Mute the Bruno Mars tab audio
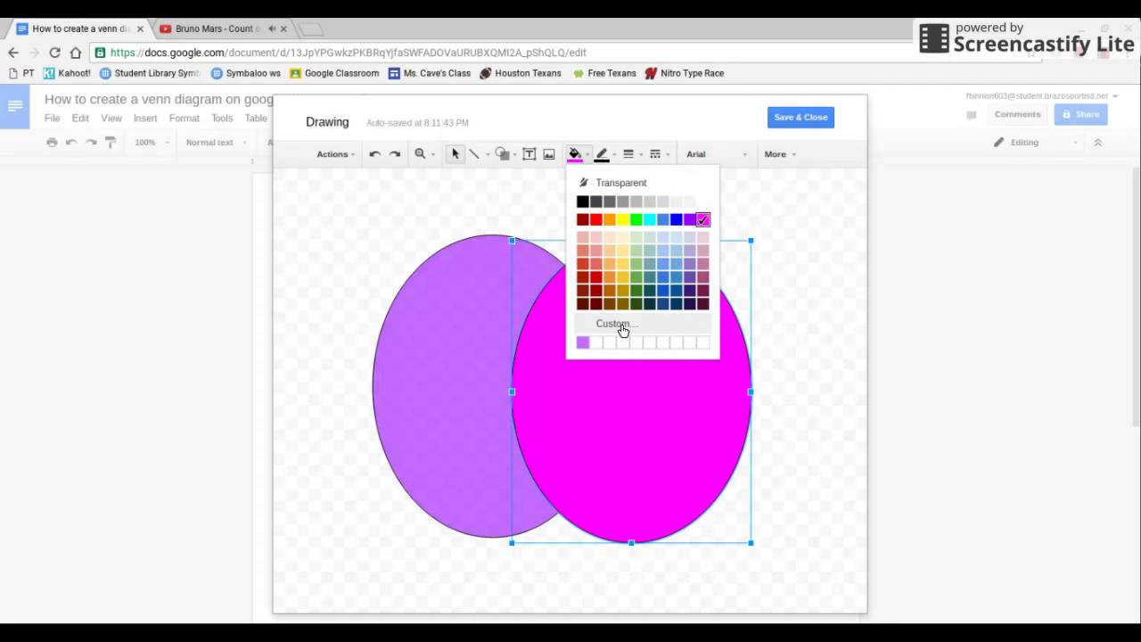The height and width of the screenshot is (642, 1141). point(272,29)
